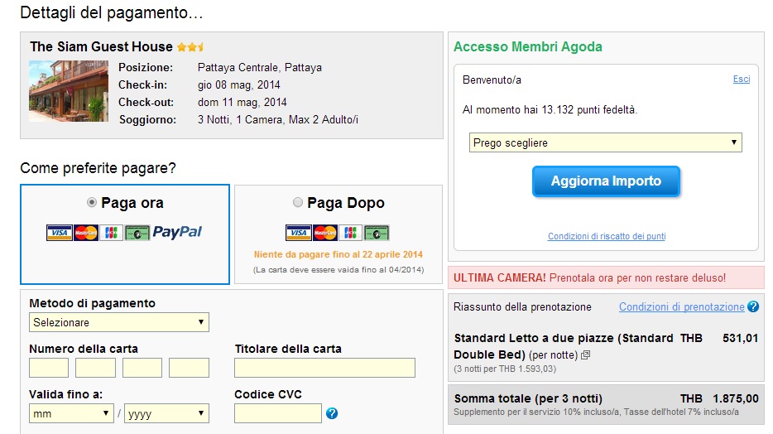This screenshot has width=773, height=434.
Task: Open Condizioni di riscatto dei punti link
Action: coord(607,236)
